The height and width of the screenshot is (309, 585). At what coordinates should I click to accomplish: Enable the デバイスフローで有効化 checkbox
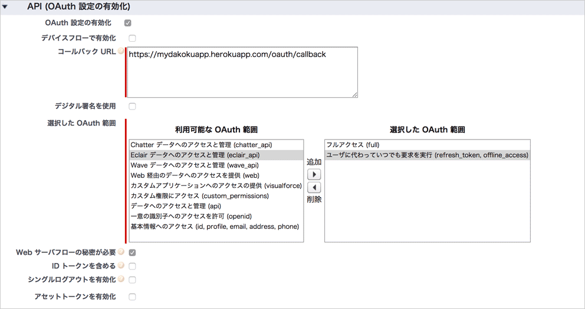click(132, 38)
